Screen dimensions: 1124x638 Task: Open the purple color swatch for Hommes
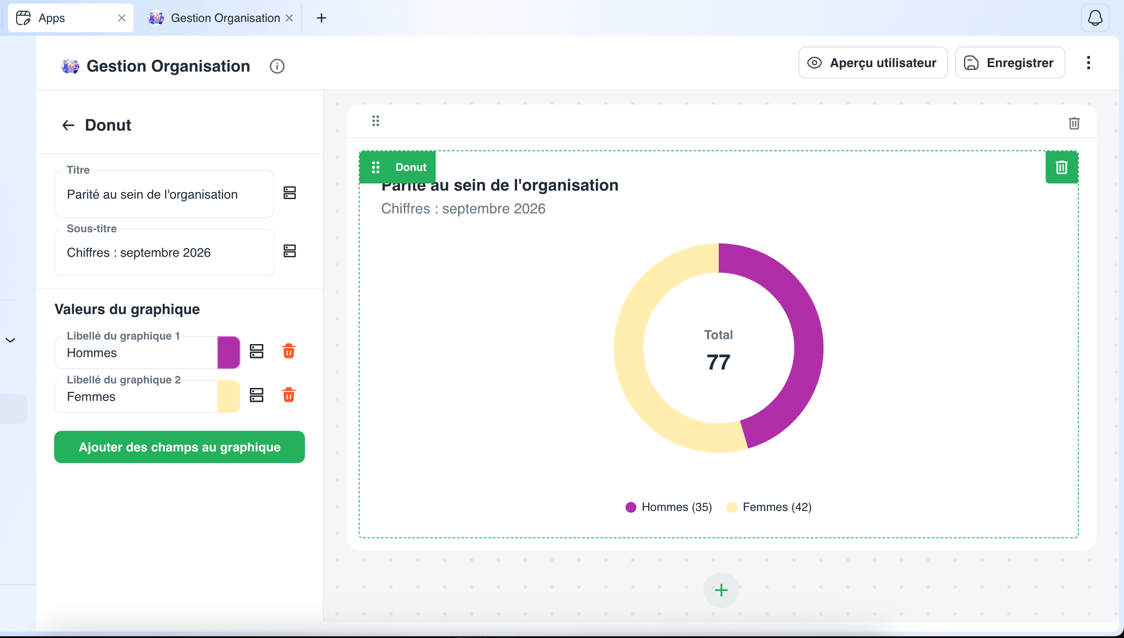point(228,353)
